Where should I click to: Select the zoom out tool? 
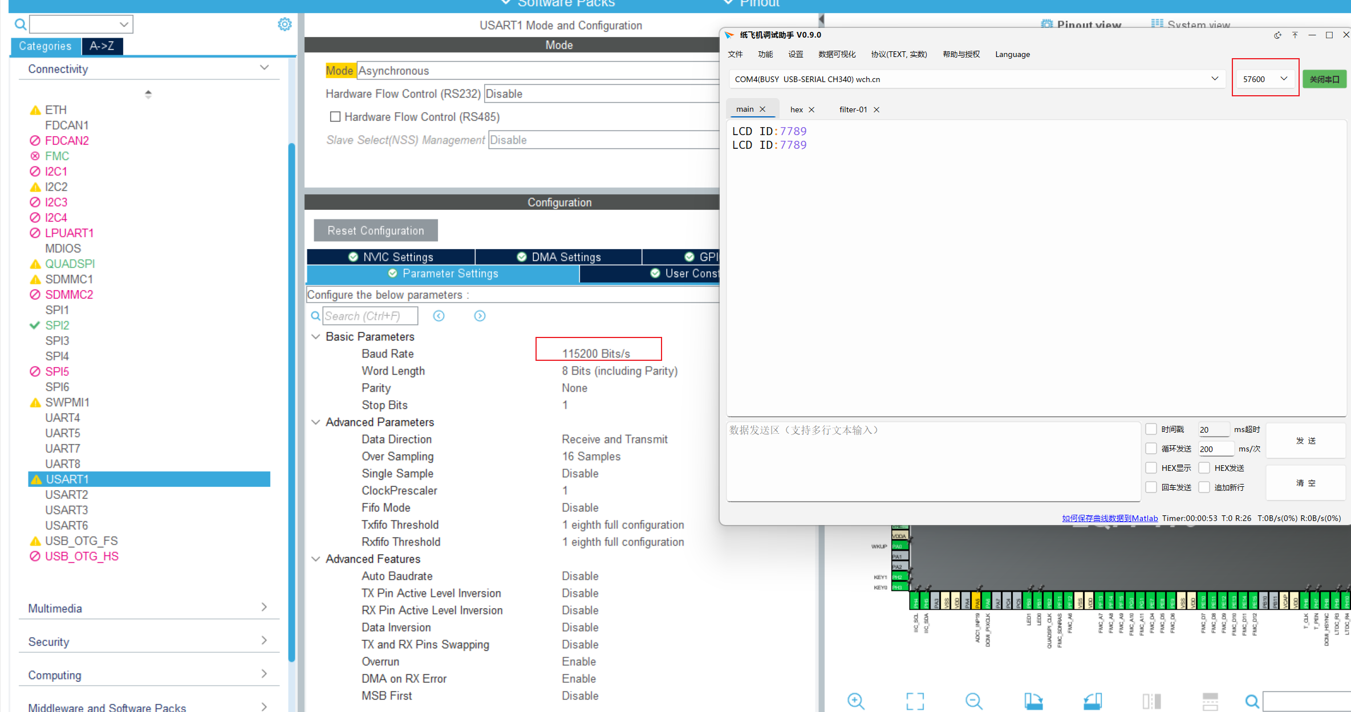tap(973, 701)
